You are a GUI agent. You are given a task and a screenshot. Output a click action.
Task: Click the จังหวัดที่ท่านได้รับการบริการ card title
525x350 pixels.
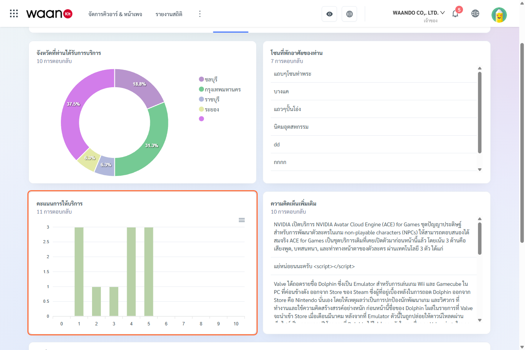click(x=69, y=53)
